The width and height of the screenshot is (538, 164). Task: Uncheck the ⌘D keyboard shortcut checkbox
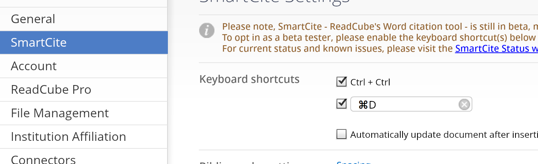click(x=341, y=104)
